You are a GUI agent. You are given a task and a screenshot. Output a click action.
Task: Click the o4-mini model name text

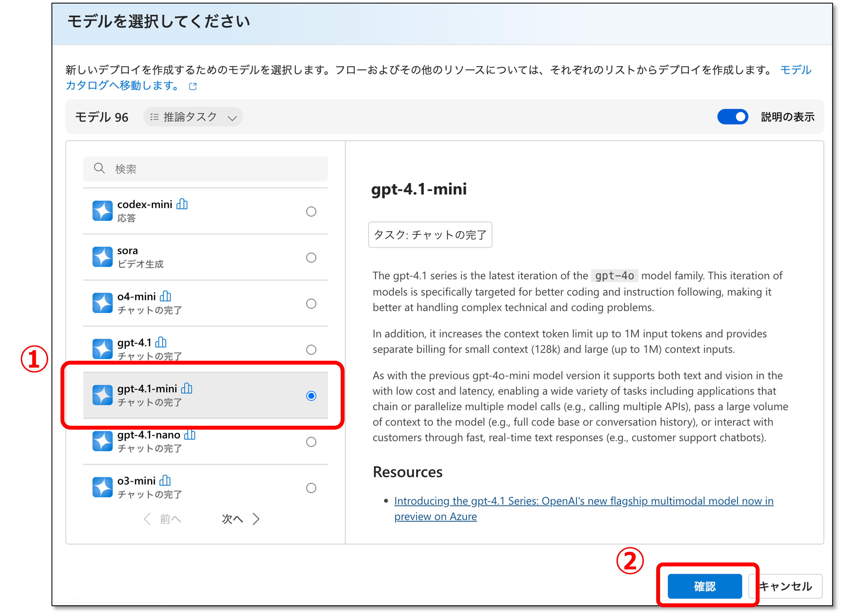(x=136, y=297)
